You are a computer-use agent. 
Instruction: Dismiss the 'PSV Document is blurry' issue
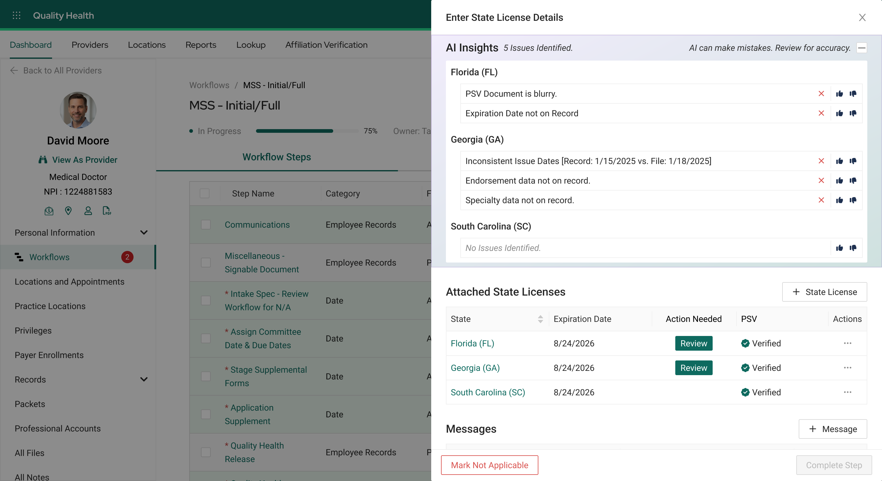821,94
